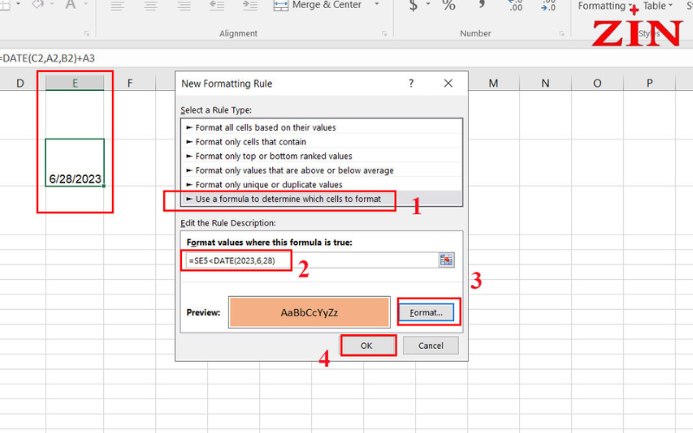The image size is (693, 433).
Task: Click the Increase Indent icon
Action: tap(250, 5)
